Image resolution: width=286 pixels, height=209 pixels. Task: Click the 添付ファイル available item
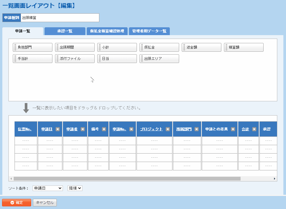75,59
